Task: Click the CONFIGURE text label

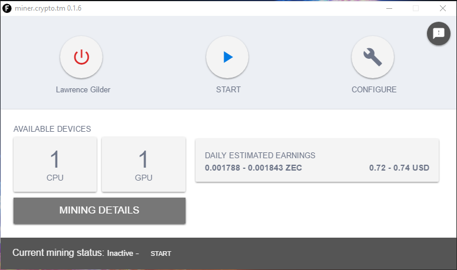Action: (374, 90)
